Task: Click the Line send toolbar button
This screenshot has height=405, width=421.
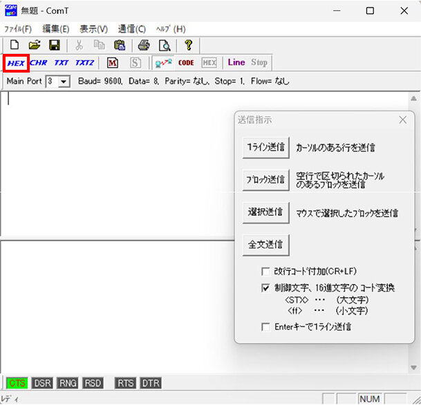Action: (236, 62)
